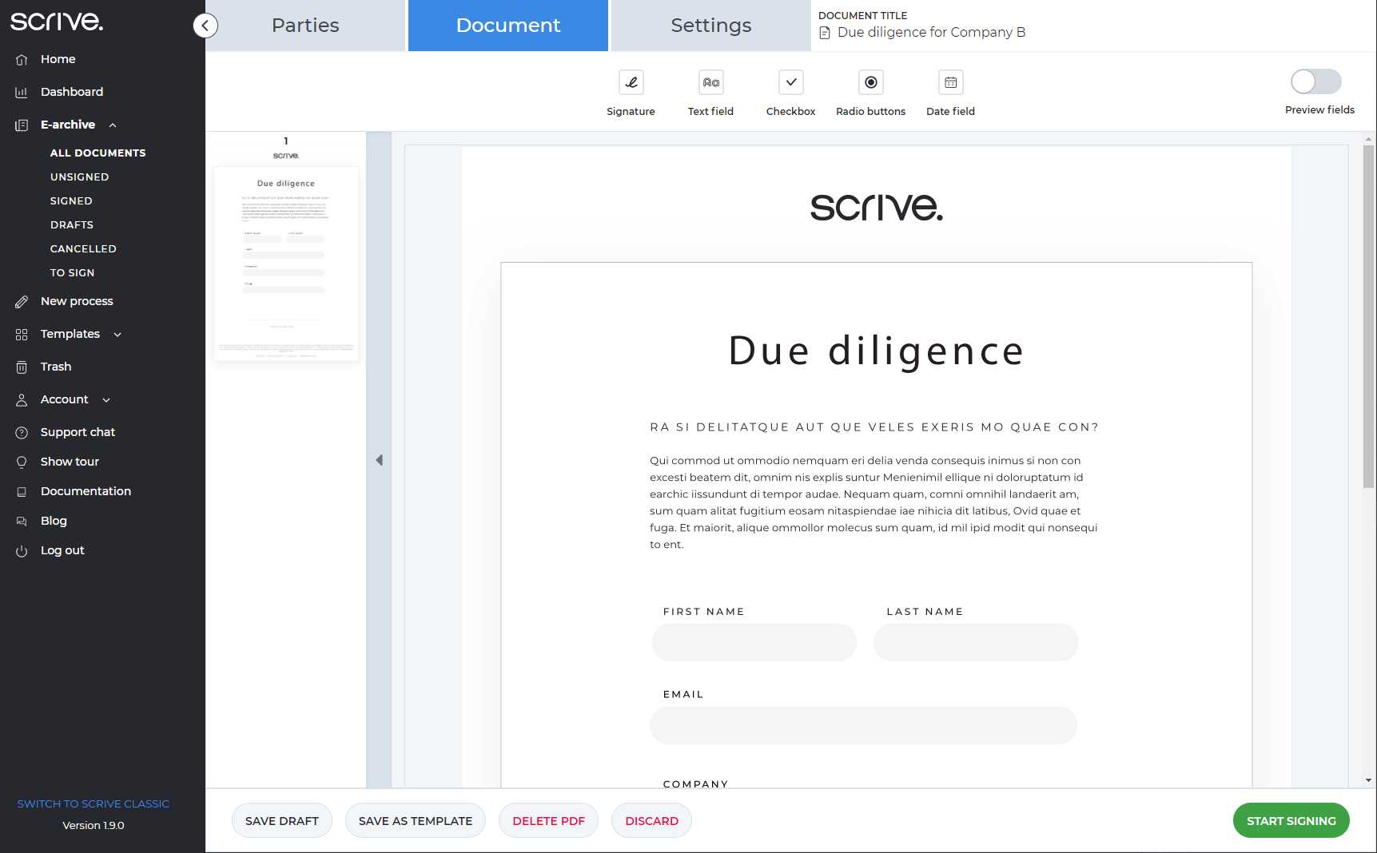Expand the Account submenu chevron

tap(106, 399)
